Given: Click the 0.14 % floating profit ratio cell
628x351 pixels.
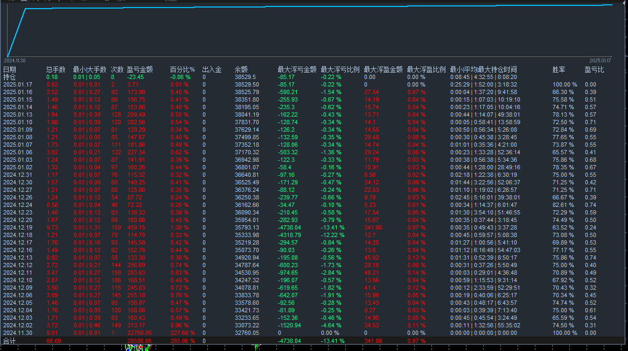Looking at the screenshot, I should [x=416, y=273].
